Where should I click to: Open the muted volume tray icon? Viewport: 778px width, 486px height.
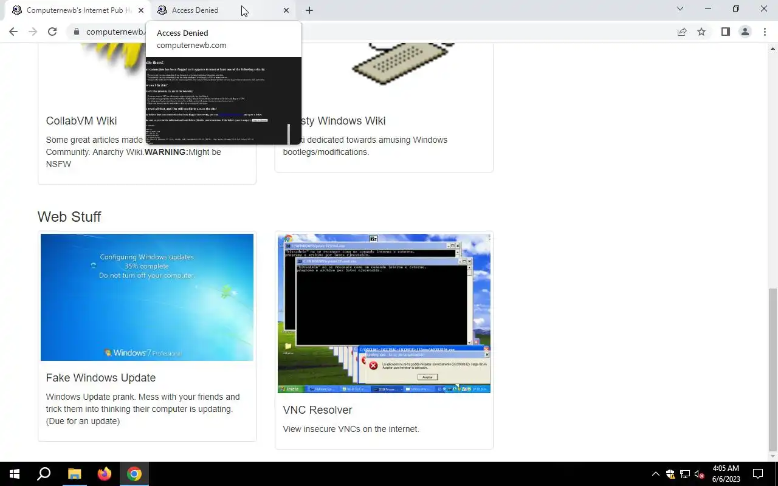(700, 474)
